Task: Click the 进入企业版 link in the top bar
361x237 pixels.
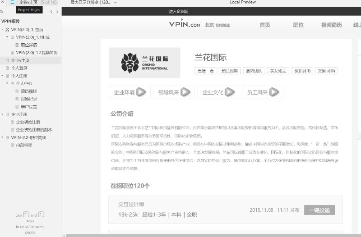Action: coord(178,12)
